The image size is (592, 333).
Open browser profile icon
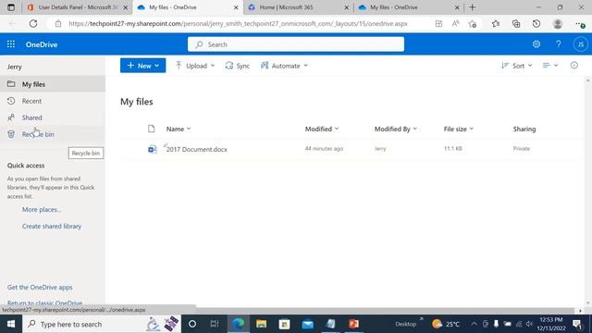pos(557,23)
